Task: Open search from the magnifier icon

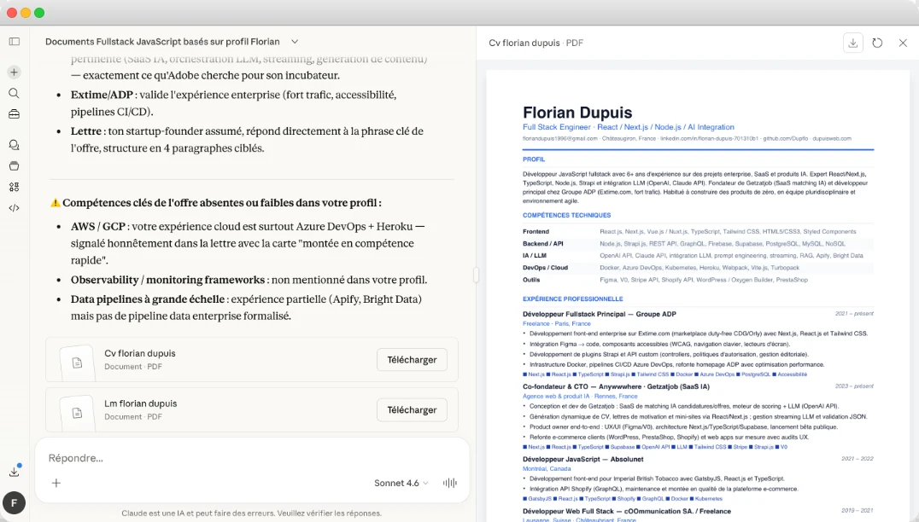Action: [14, 93]
